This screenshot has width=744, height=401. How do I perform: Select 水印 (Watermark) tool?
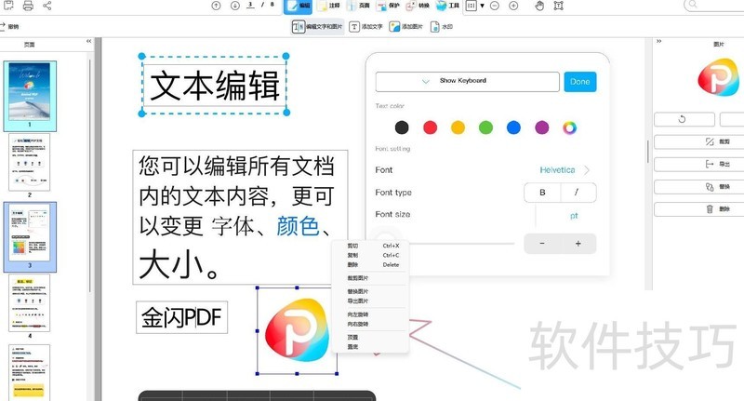pyautogui.click(x=441, y=27)
